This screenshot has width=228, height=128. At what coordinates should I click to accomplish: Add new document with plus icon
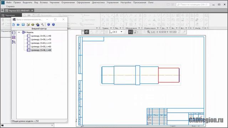coord(2,10)
